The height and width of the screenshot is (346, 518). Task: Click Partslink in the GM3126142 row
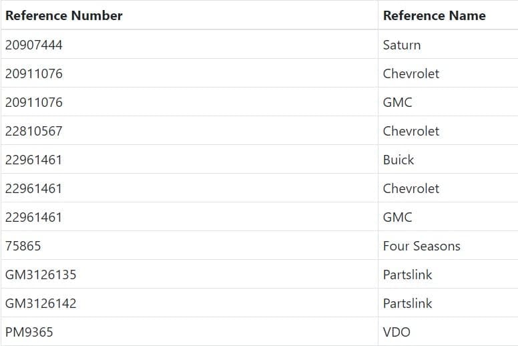coord(407,303)
